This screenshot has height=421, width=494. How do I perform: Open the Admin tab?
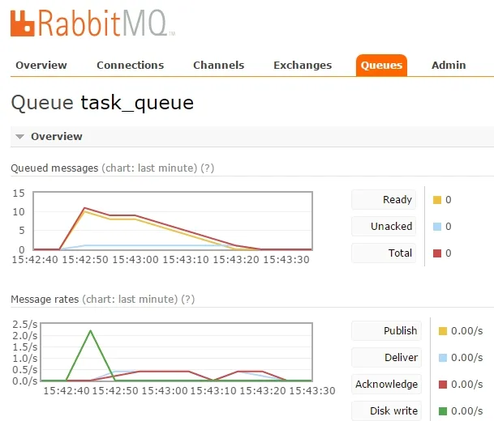449,65
